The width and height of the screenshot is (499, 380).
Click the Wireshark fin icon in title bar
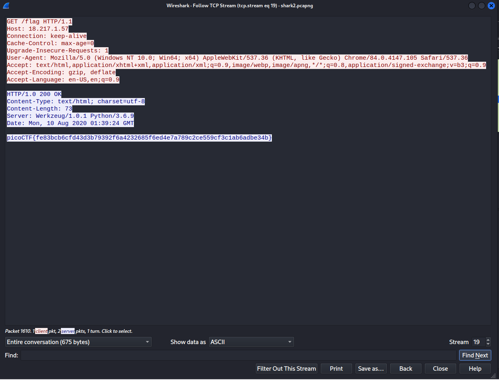click(6, 6)
